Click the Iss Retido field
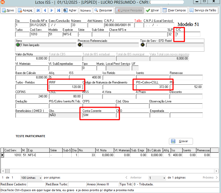 pyautogui.click(x=119, y=77)
